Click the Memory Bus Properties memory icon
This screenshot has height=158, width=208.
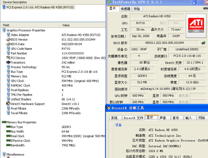4,122
